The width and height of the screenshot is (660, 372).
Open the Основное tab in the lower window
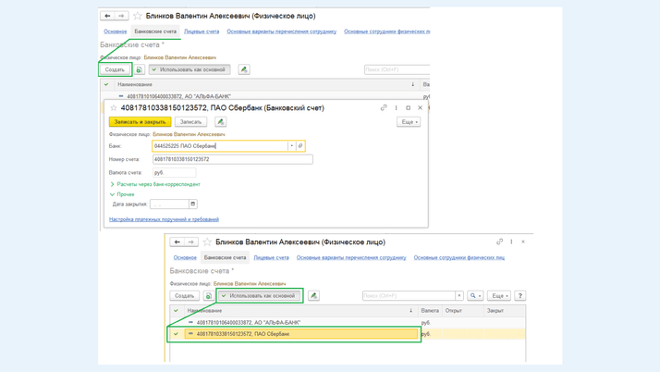tap(185, 258)
